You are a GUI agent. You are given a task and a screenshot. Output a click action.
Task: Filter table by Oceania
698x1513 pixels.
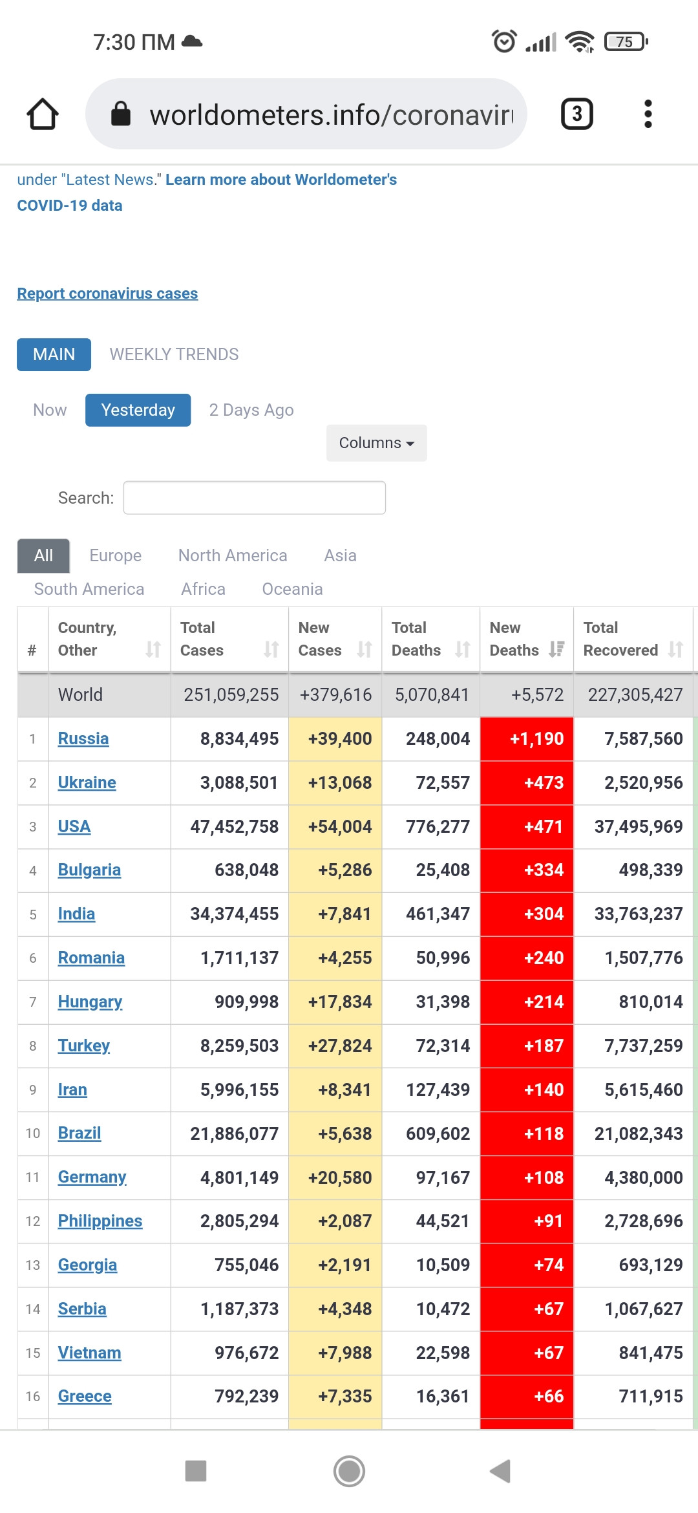pyautogui.click(x=292, y=589)
